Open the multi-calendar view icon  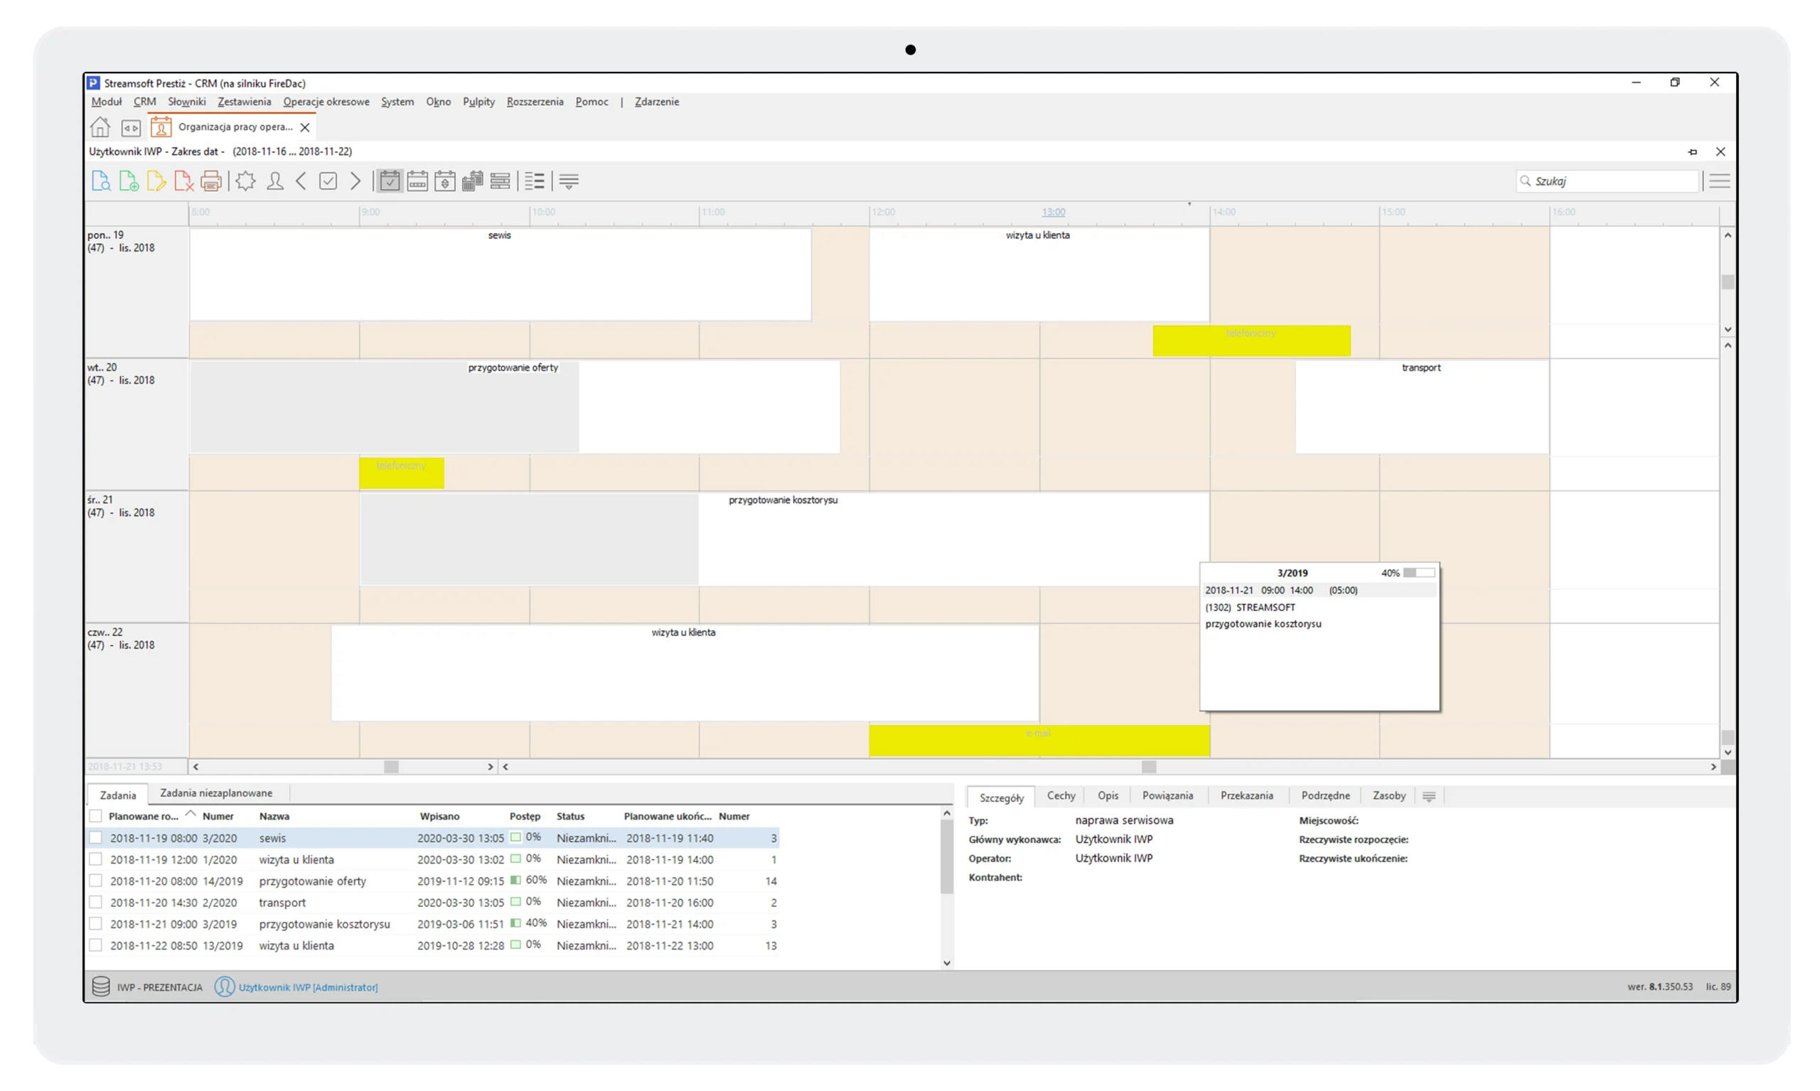[x=473, y=181]
